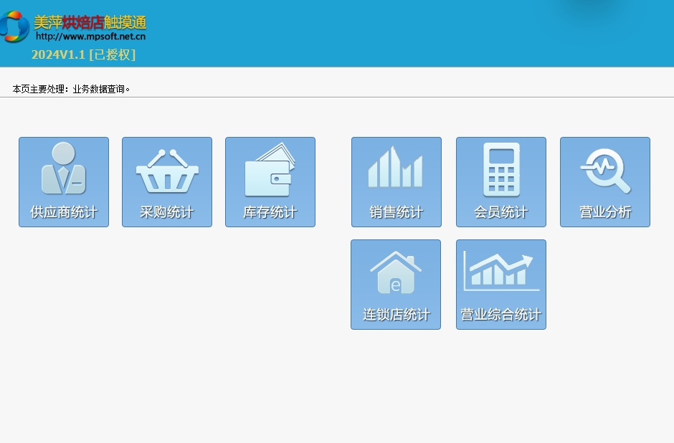Click the magnifier pulse analysis icon

(605, 171)
